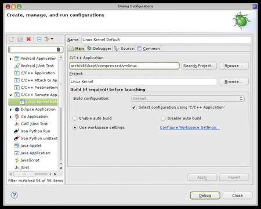The image size is (261, 209).
Task: Click the tree scroll down arrow
Action: [61, 168]
